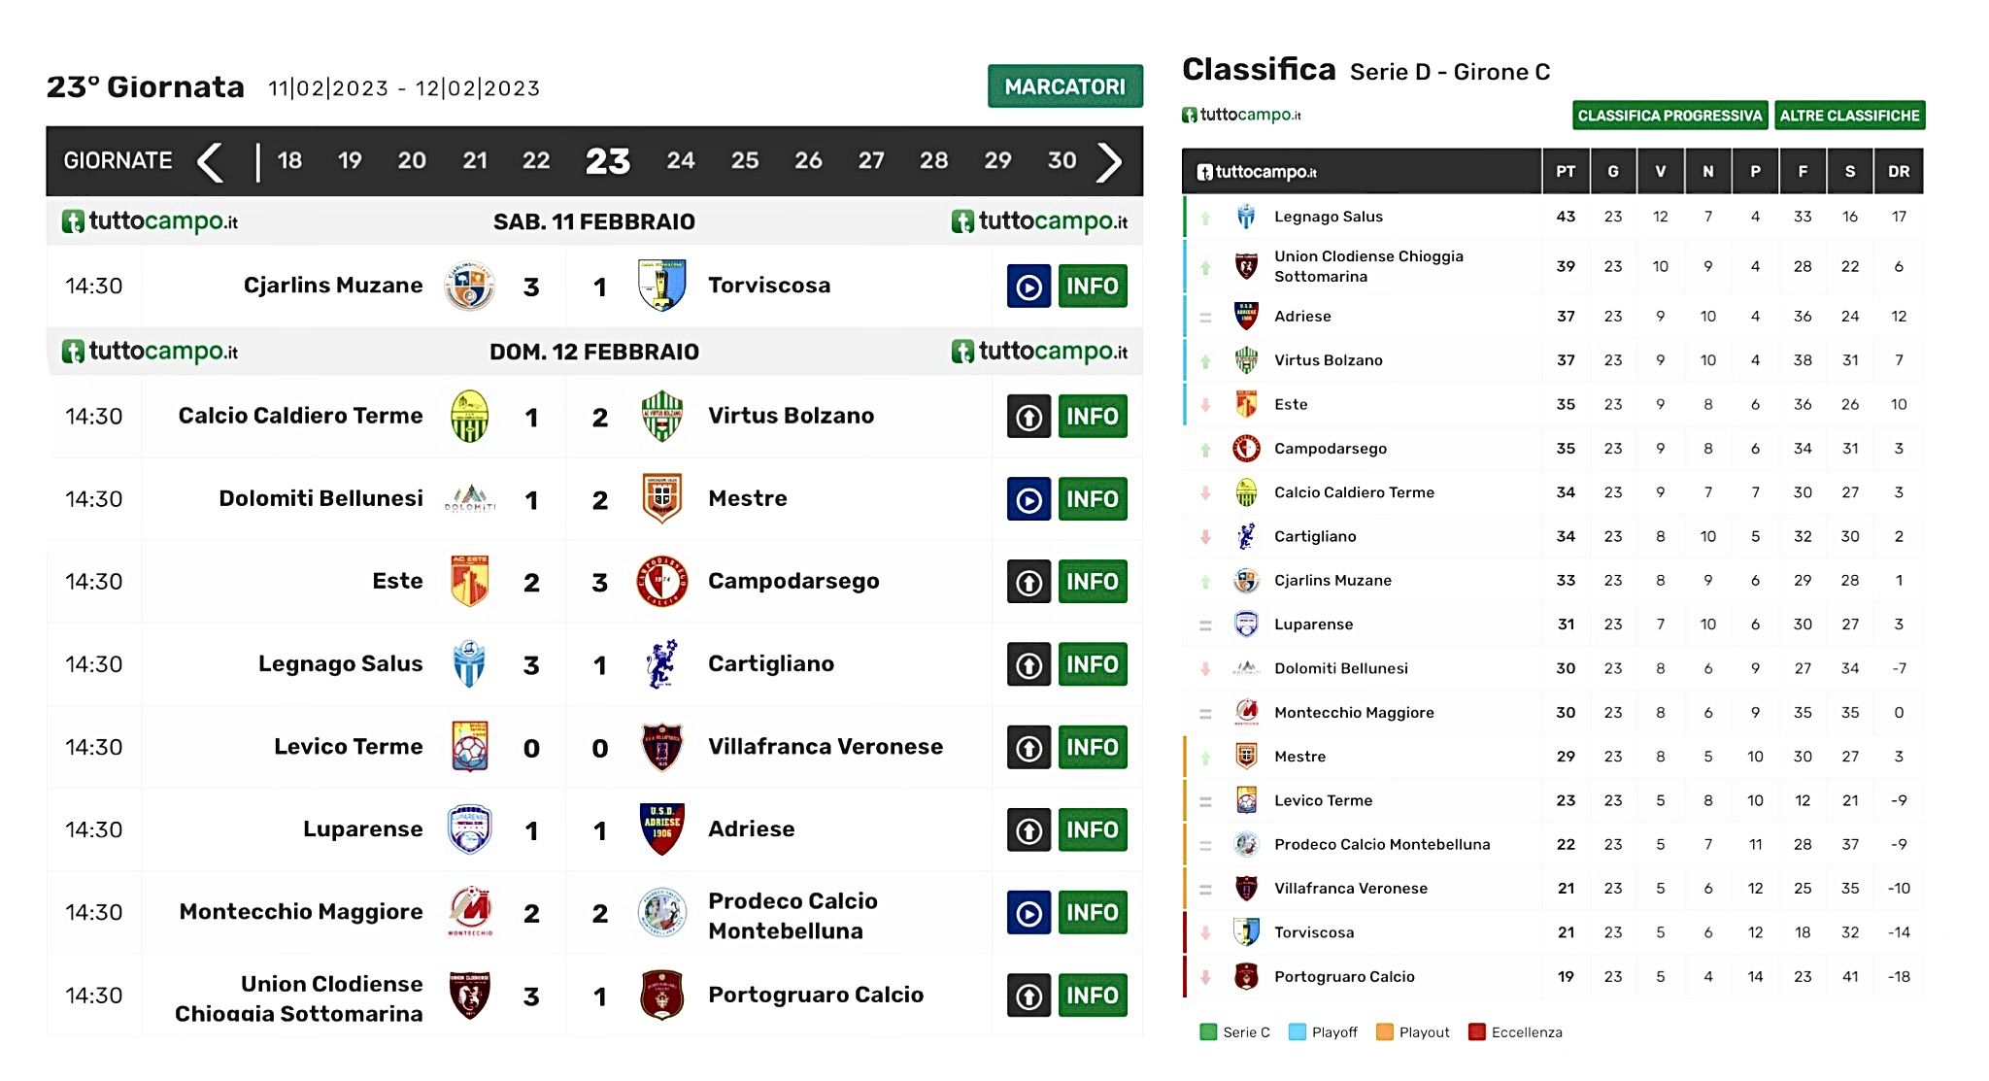Go to previous giornate with left chevron

coord(211,161)
